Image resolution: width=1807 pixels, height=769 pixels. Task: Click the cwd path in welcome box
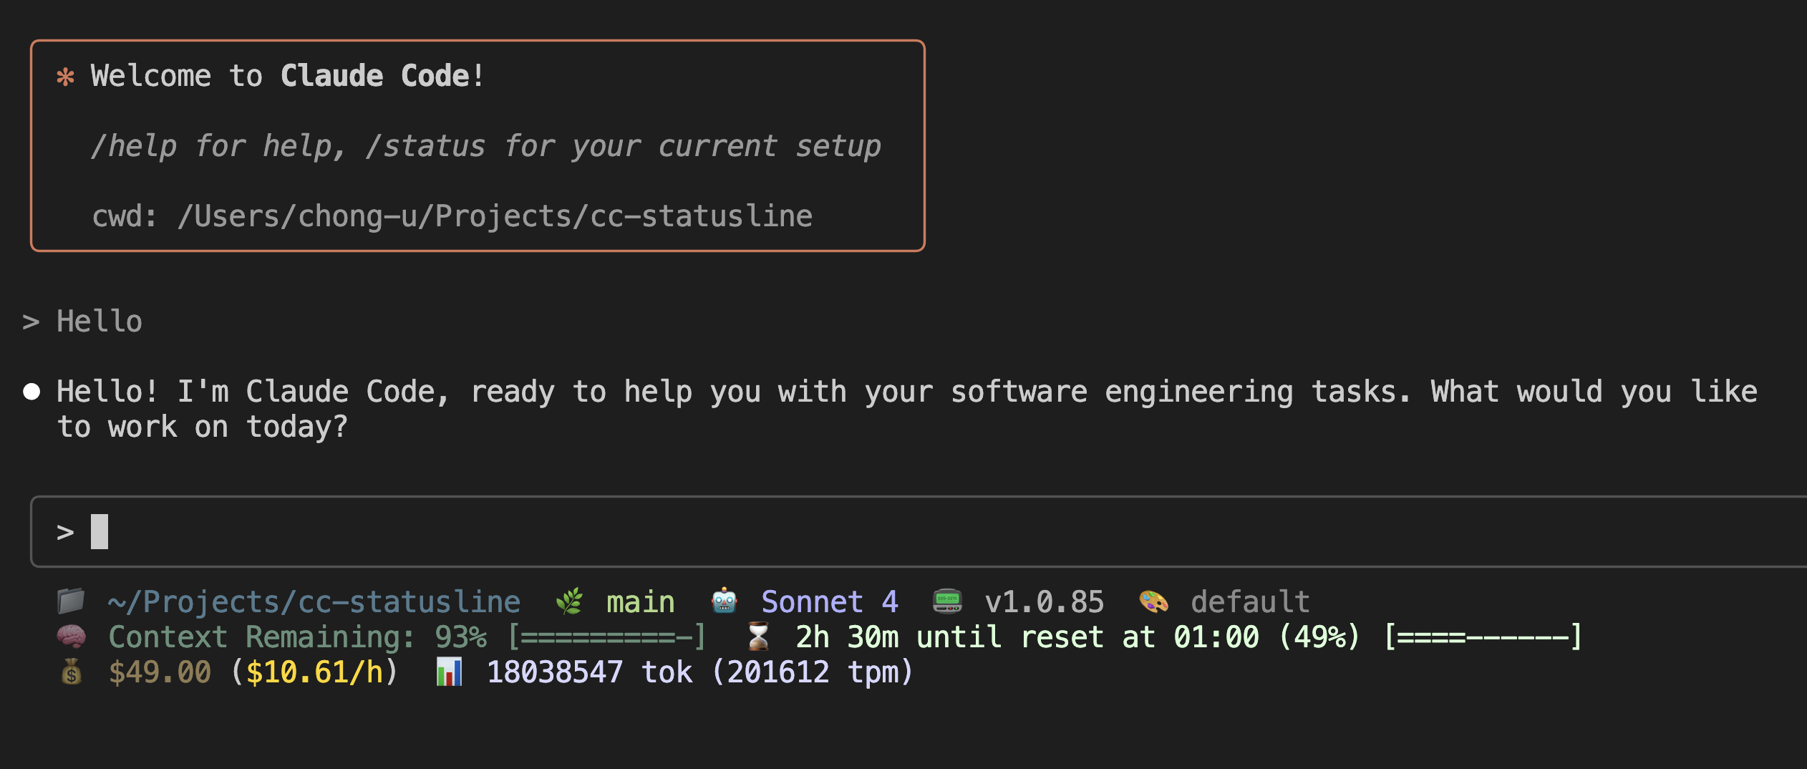click(495, 216)
